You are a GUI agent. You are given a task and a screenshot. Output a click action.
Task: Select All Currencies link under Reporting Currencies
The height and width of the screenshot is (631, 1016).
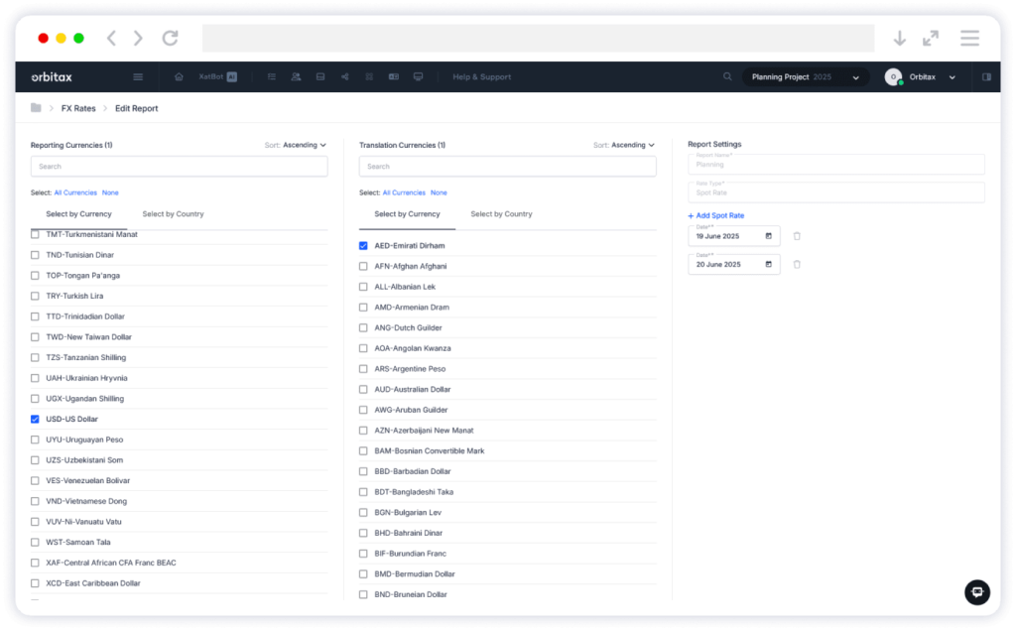pos(75,192)
